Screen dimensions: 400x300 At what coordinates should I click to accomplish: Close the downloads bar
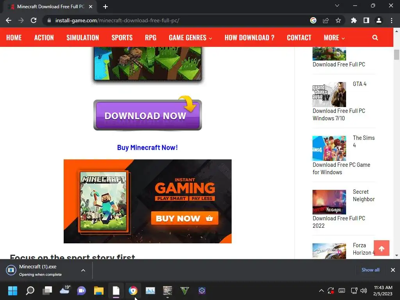393,270
